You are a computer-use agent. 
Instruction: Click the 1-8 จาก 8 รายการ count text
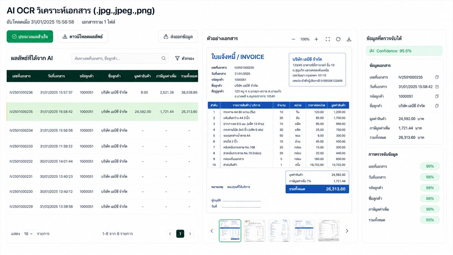coord(117,234)
